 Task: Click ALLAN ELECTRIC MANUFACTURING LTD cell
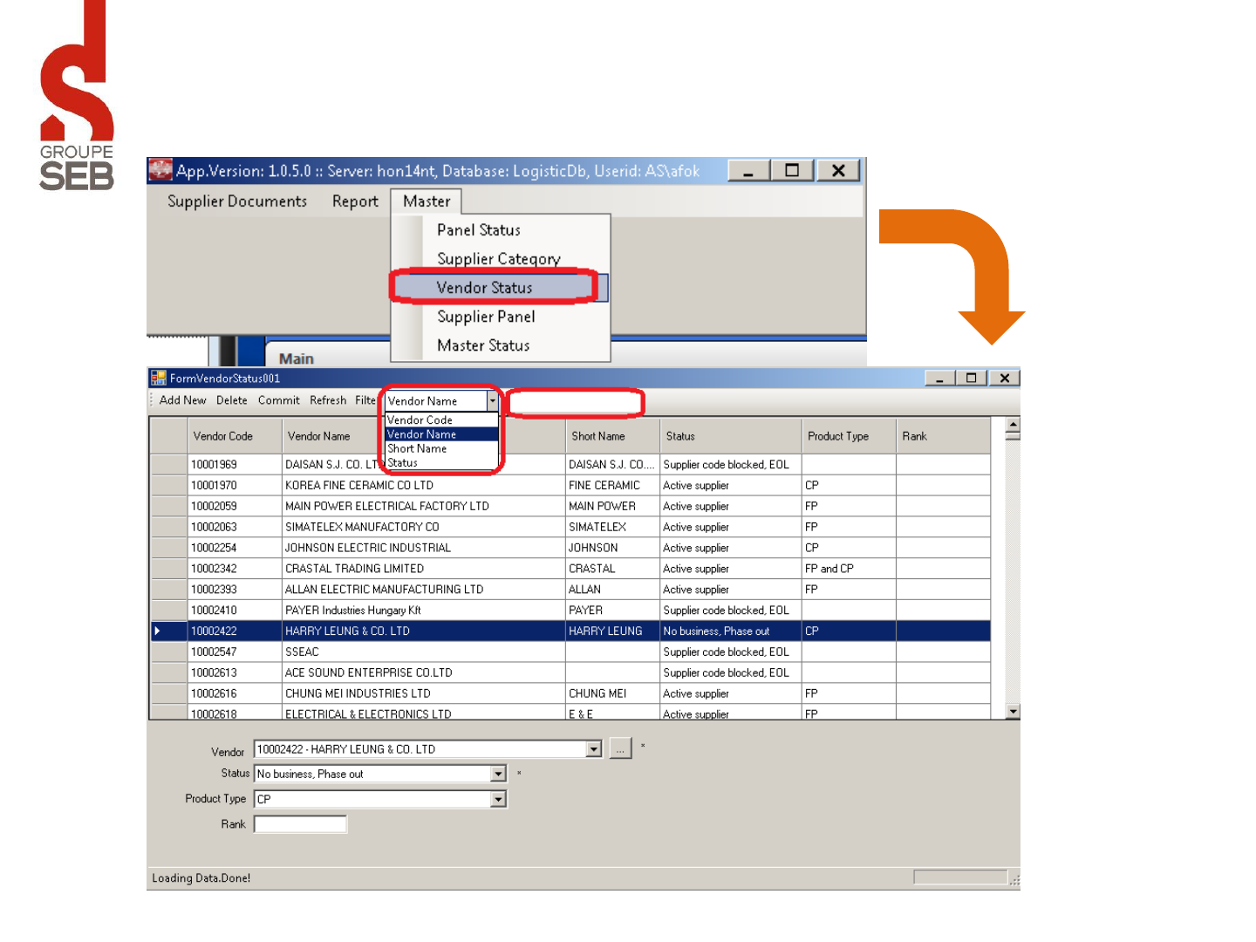point(424,590)
